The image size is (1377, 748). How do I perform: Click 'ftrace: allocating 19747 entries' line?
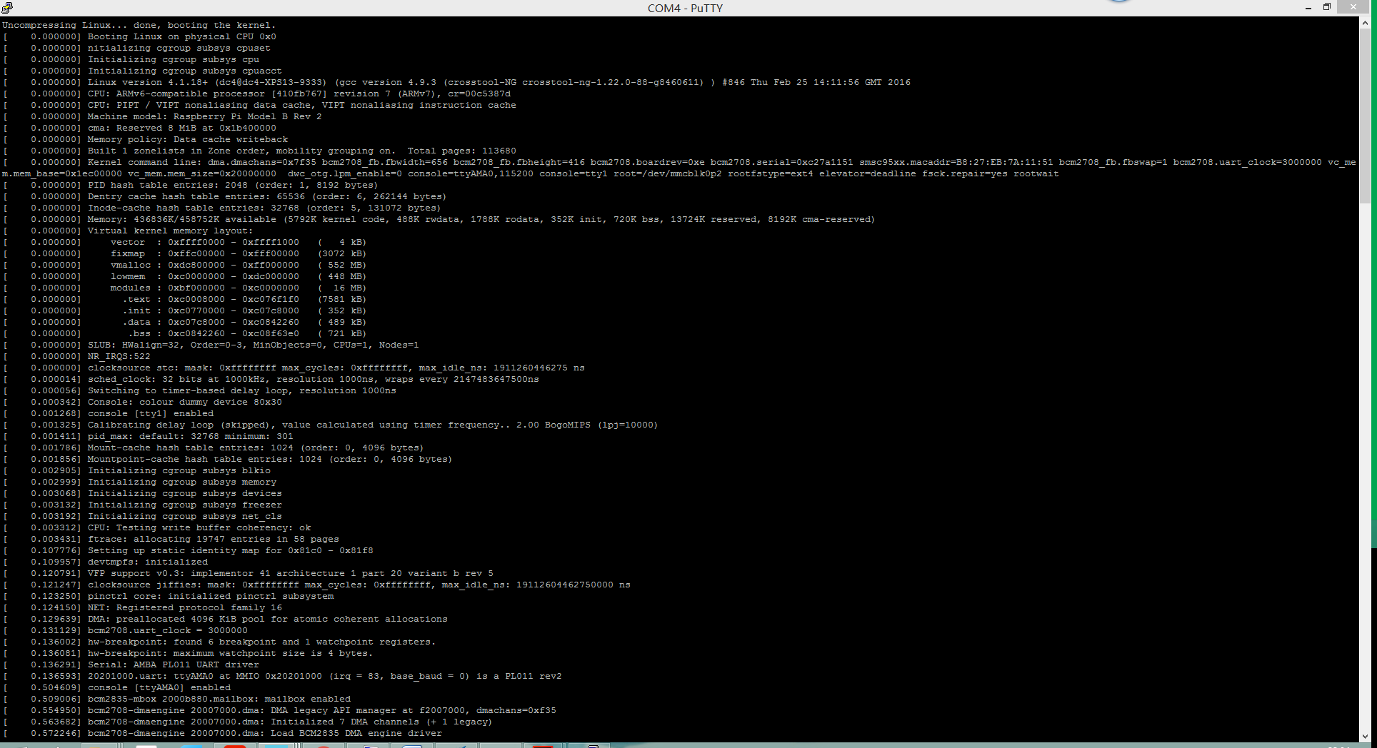tap(213, 539)
